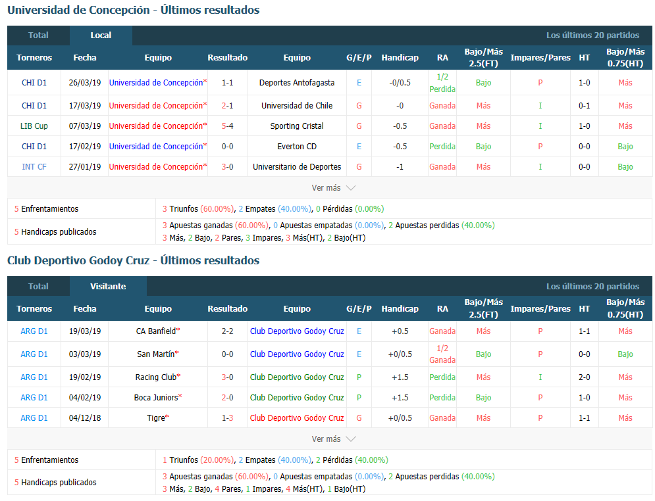The height and width of the screenshot is (501, 655).
Task: Click Resultado column header in Universidad de Concepción table
Action: [x=228, y=58]
